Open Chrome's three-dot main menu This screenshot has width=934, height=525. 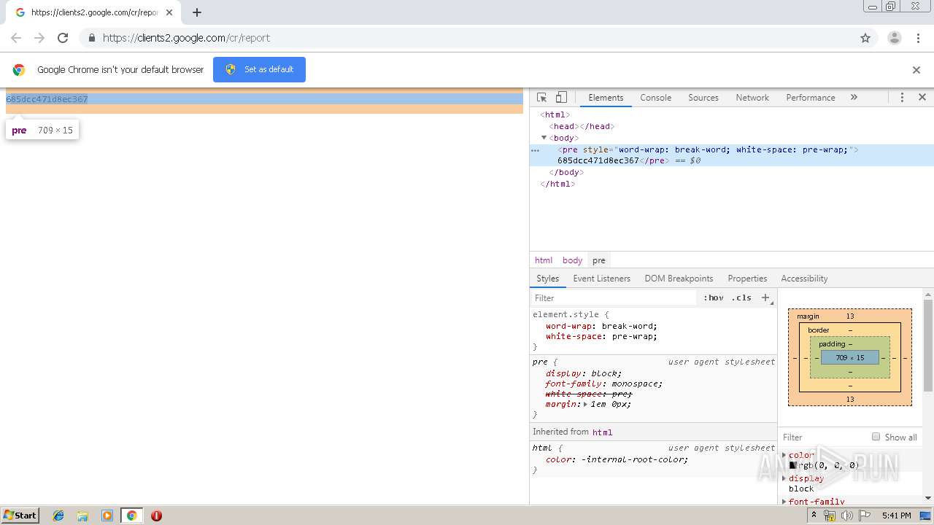tap(918, 38)
